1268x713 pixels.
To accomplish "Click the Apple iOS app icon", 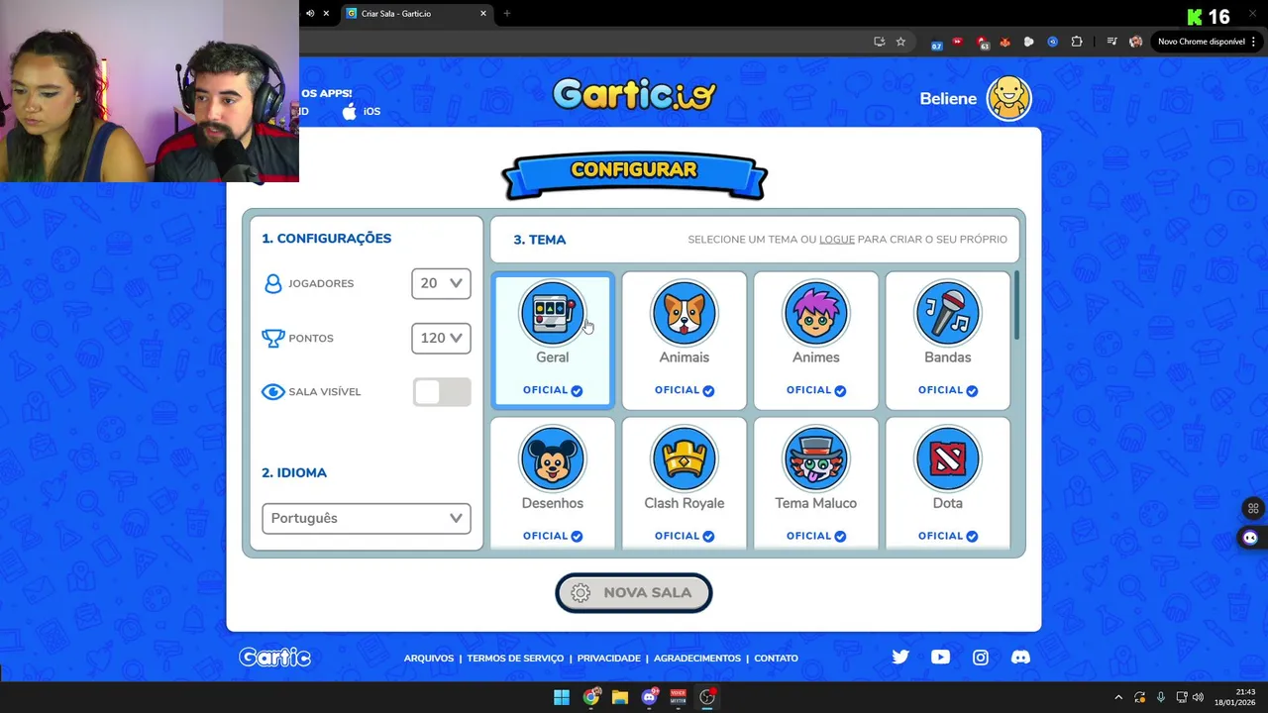I will click(x=349, y=111).
